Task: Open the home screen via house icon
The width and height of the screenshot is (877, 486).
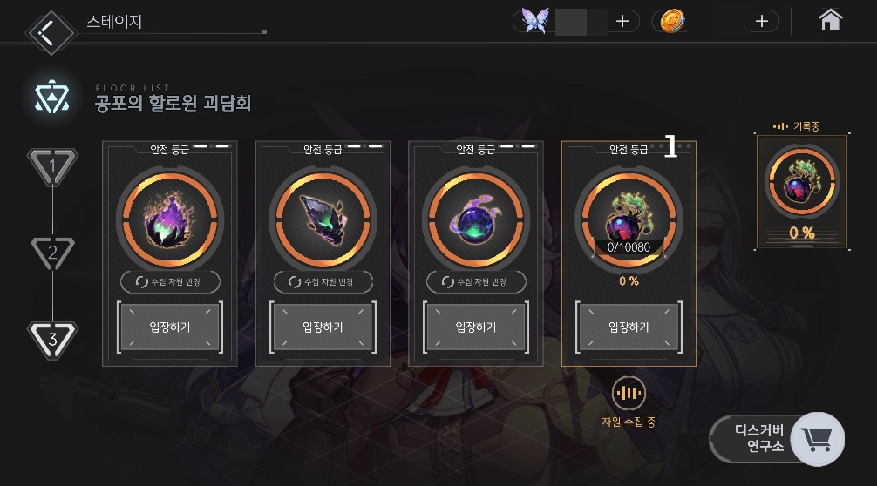Action: (830, 20)
